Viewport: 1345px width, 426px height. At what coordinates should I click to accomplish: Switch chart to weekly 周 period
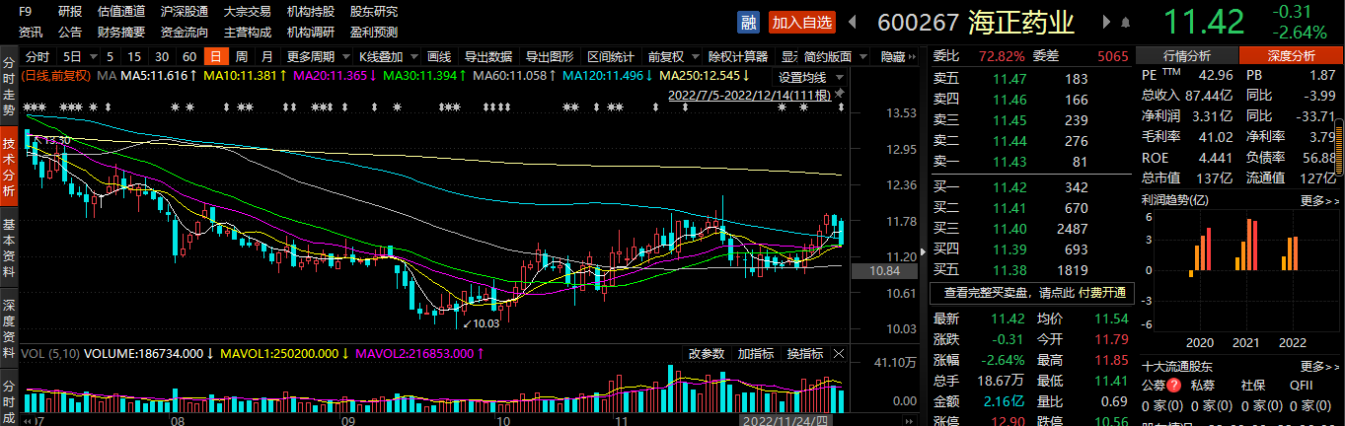point(241,56)
